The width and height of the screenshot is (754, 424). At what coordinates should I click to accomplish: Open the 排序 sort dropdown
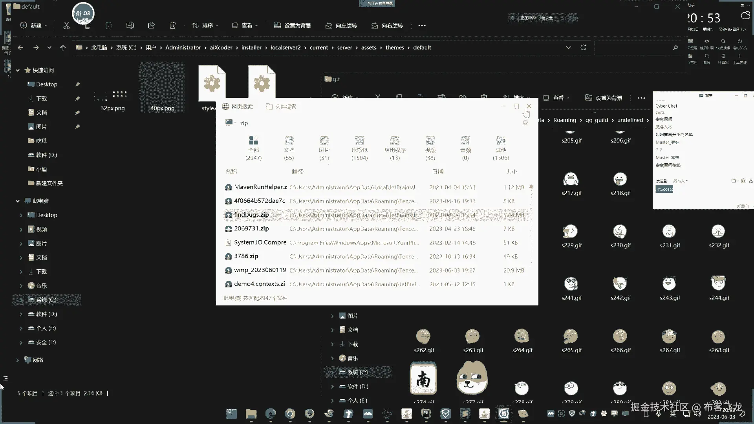click(205, 26)
